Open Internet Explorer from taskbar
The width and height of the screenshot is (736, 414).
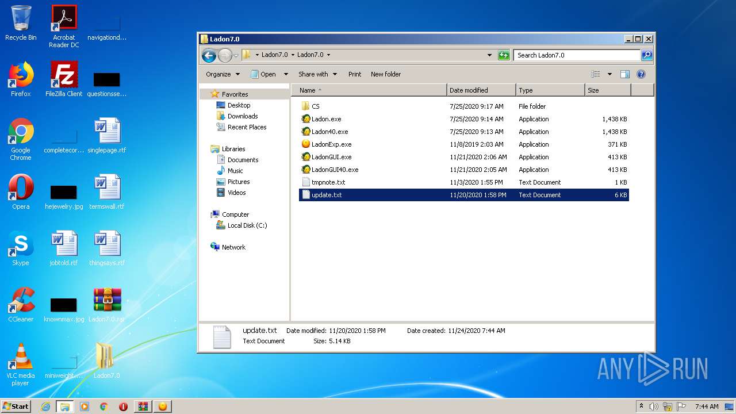(45, 407)
